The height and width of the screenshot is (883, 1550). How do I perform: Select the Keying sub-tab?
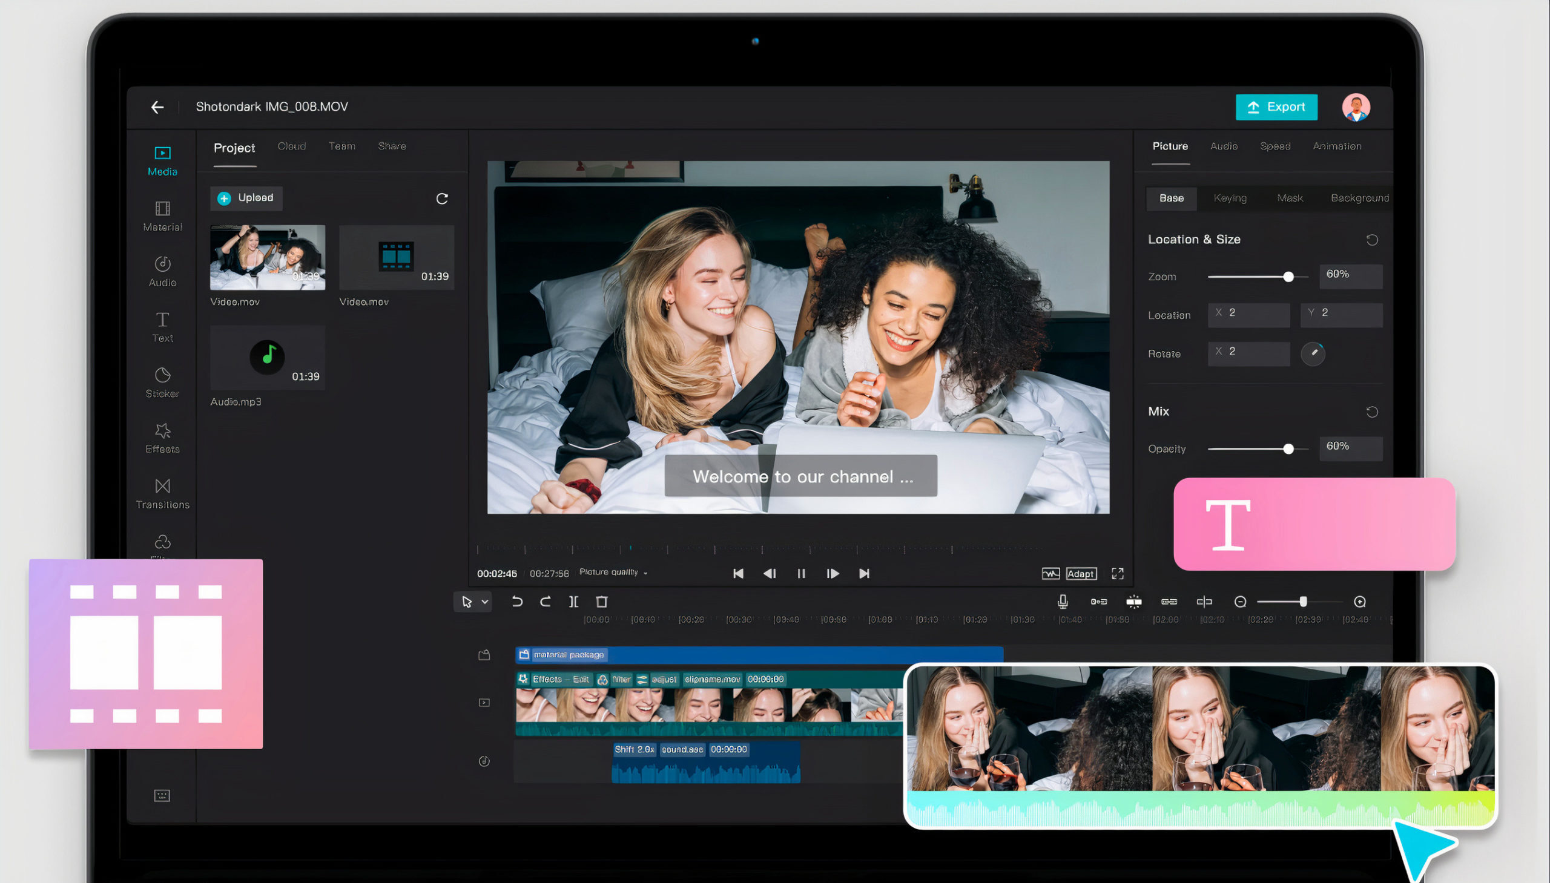pos(1230,199)
